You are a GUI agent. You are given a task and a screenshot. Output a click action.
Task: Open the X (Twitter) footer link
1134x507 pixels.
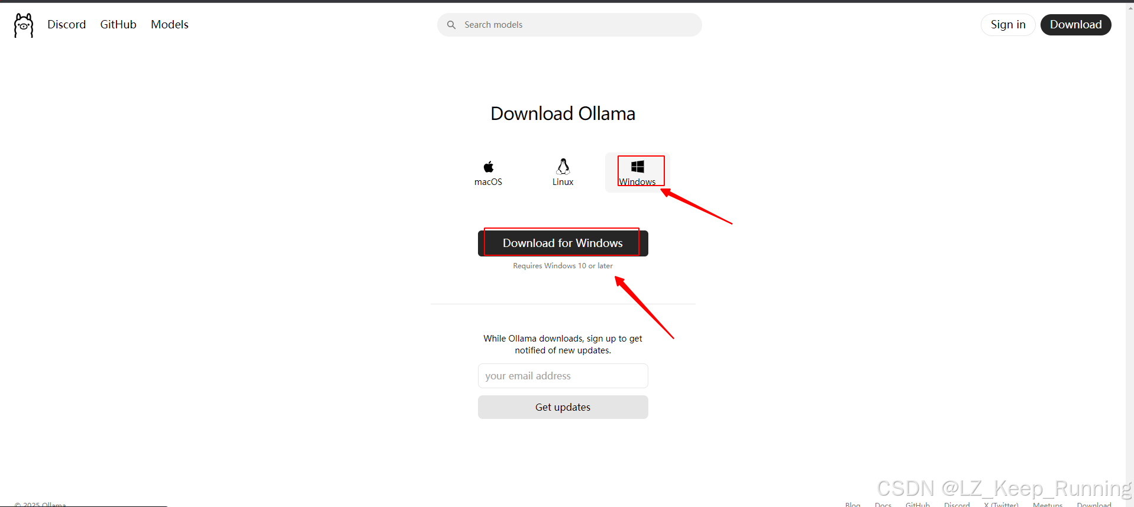1001,505
